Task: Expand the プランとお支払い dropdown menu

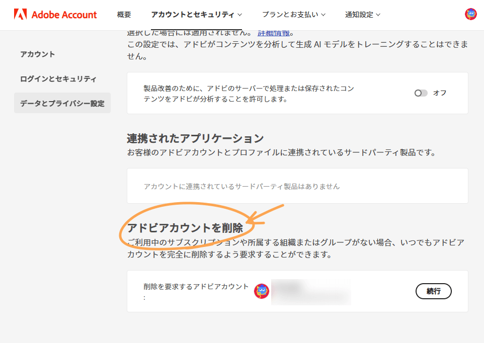Action: 293,15
